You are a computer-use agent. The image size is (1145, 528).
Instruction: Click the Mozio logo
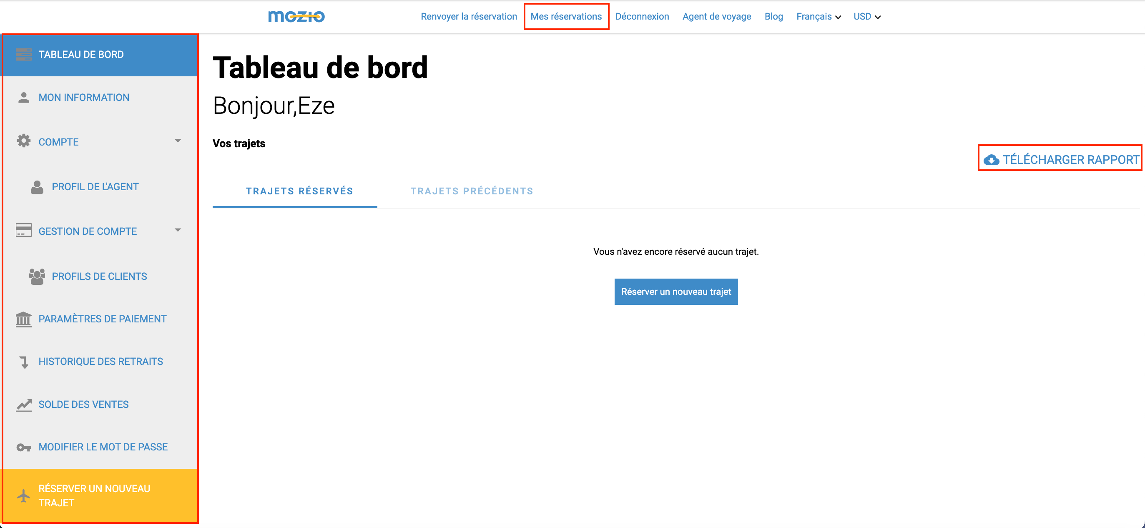296,17
